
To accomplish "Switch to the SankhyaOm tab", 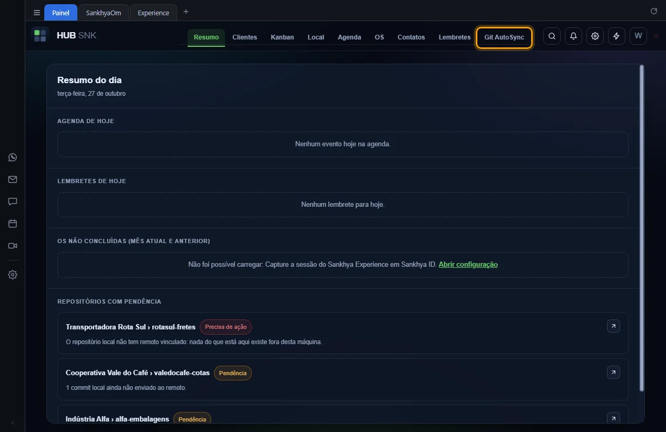I will pyautogui.click(x=103, y=13).
